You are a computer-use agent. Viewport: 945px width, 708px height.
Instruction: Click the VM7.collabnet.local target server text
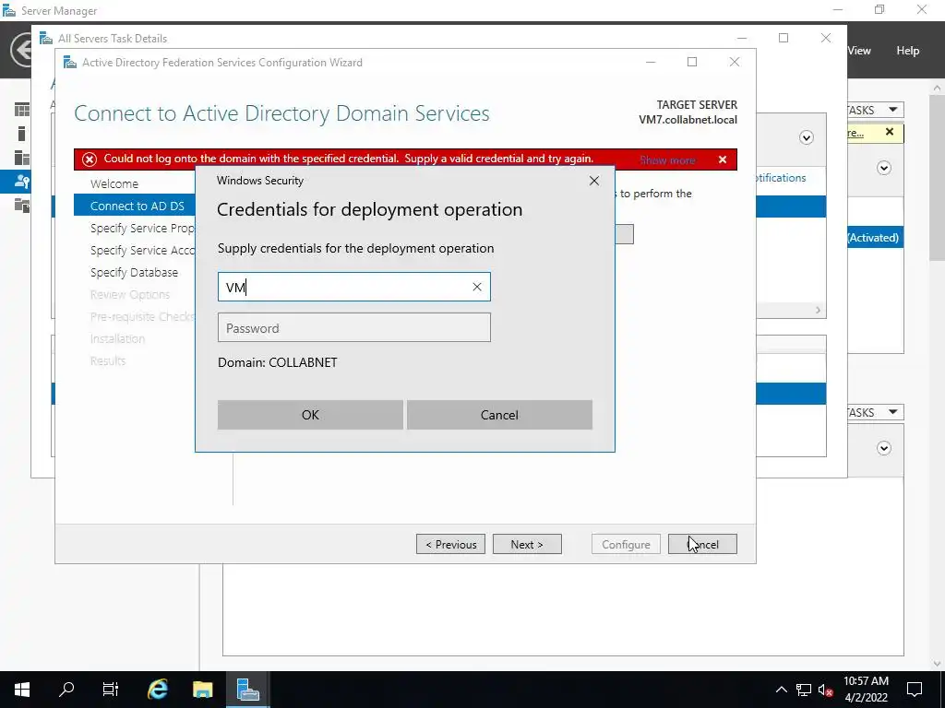point(688,120)
